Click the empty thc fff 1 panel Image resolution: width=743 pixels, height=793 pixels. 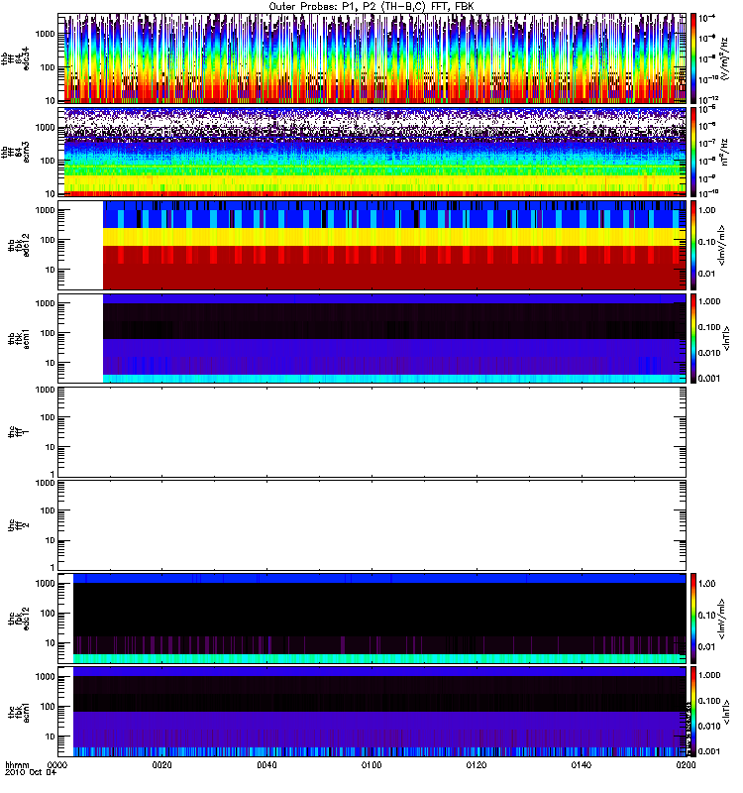(371, 432)
